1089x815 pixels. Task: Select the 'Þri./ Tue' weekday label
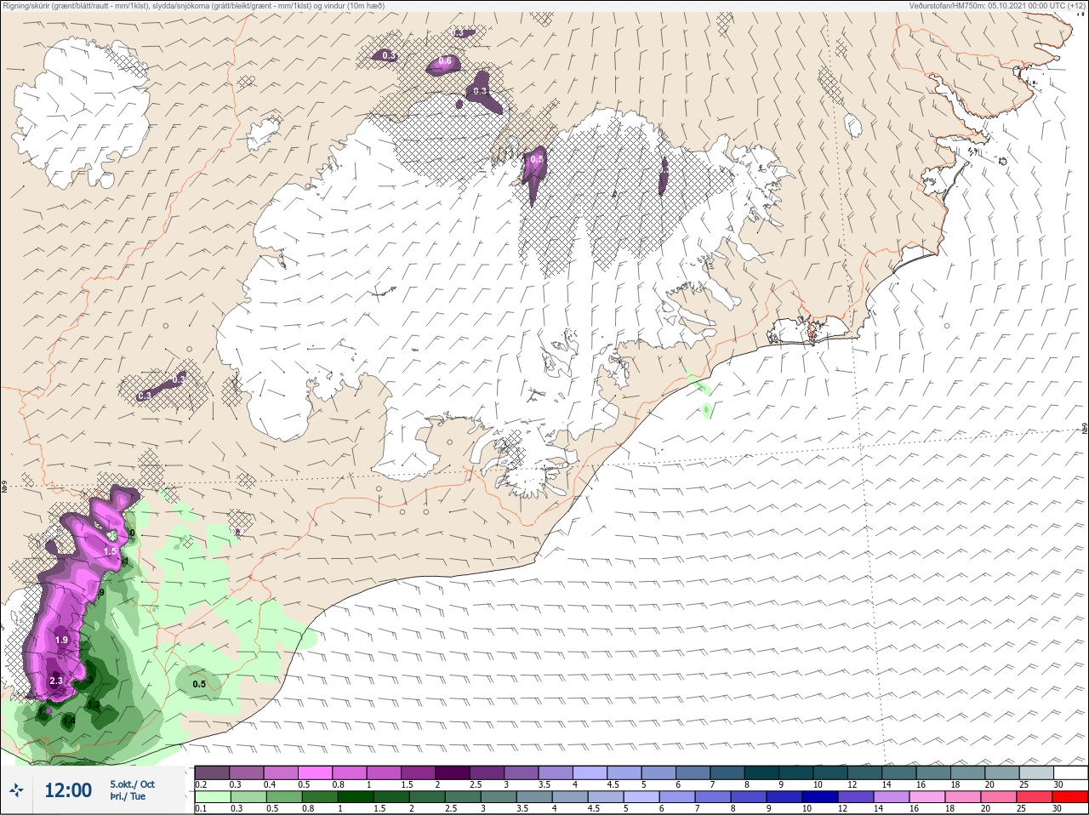pyautogui.click(x=128, y=797)
